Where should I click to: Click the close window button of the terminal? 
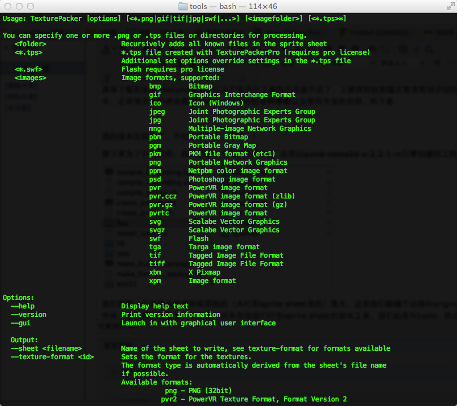(x=8, y=6)
